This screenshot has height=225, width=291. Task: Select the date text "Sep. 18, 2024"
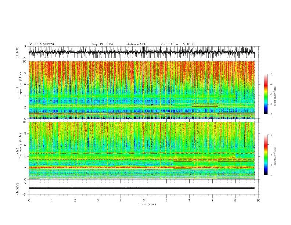click(103, 44)
